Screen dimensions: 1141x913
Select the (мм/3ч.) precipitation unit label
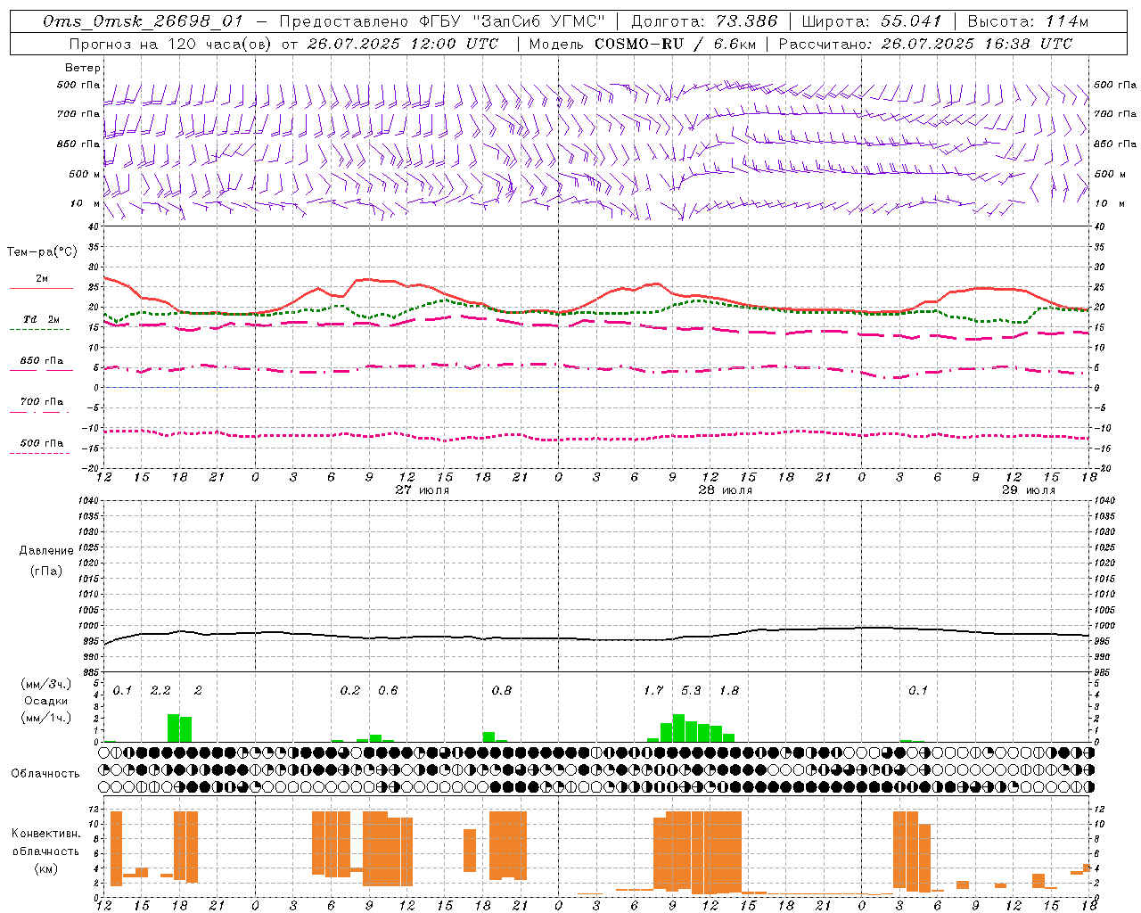46,685
